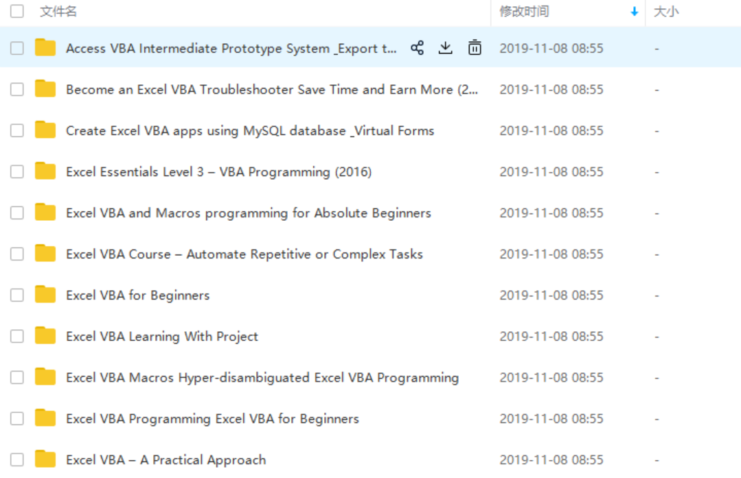Check the Excel VBA – A Practical Approach checkbox
This screenshot has height=478, width=741.
[17, 459]
